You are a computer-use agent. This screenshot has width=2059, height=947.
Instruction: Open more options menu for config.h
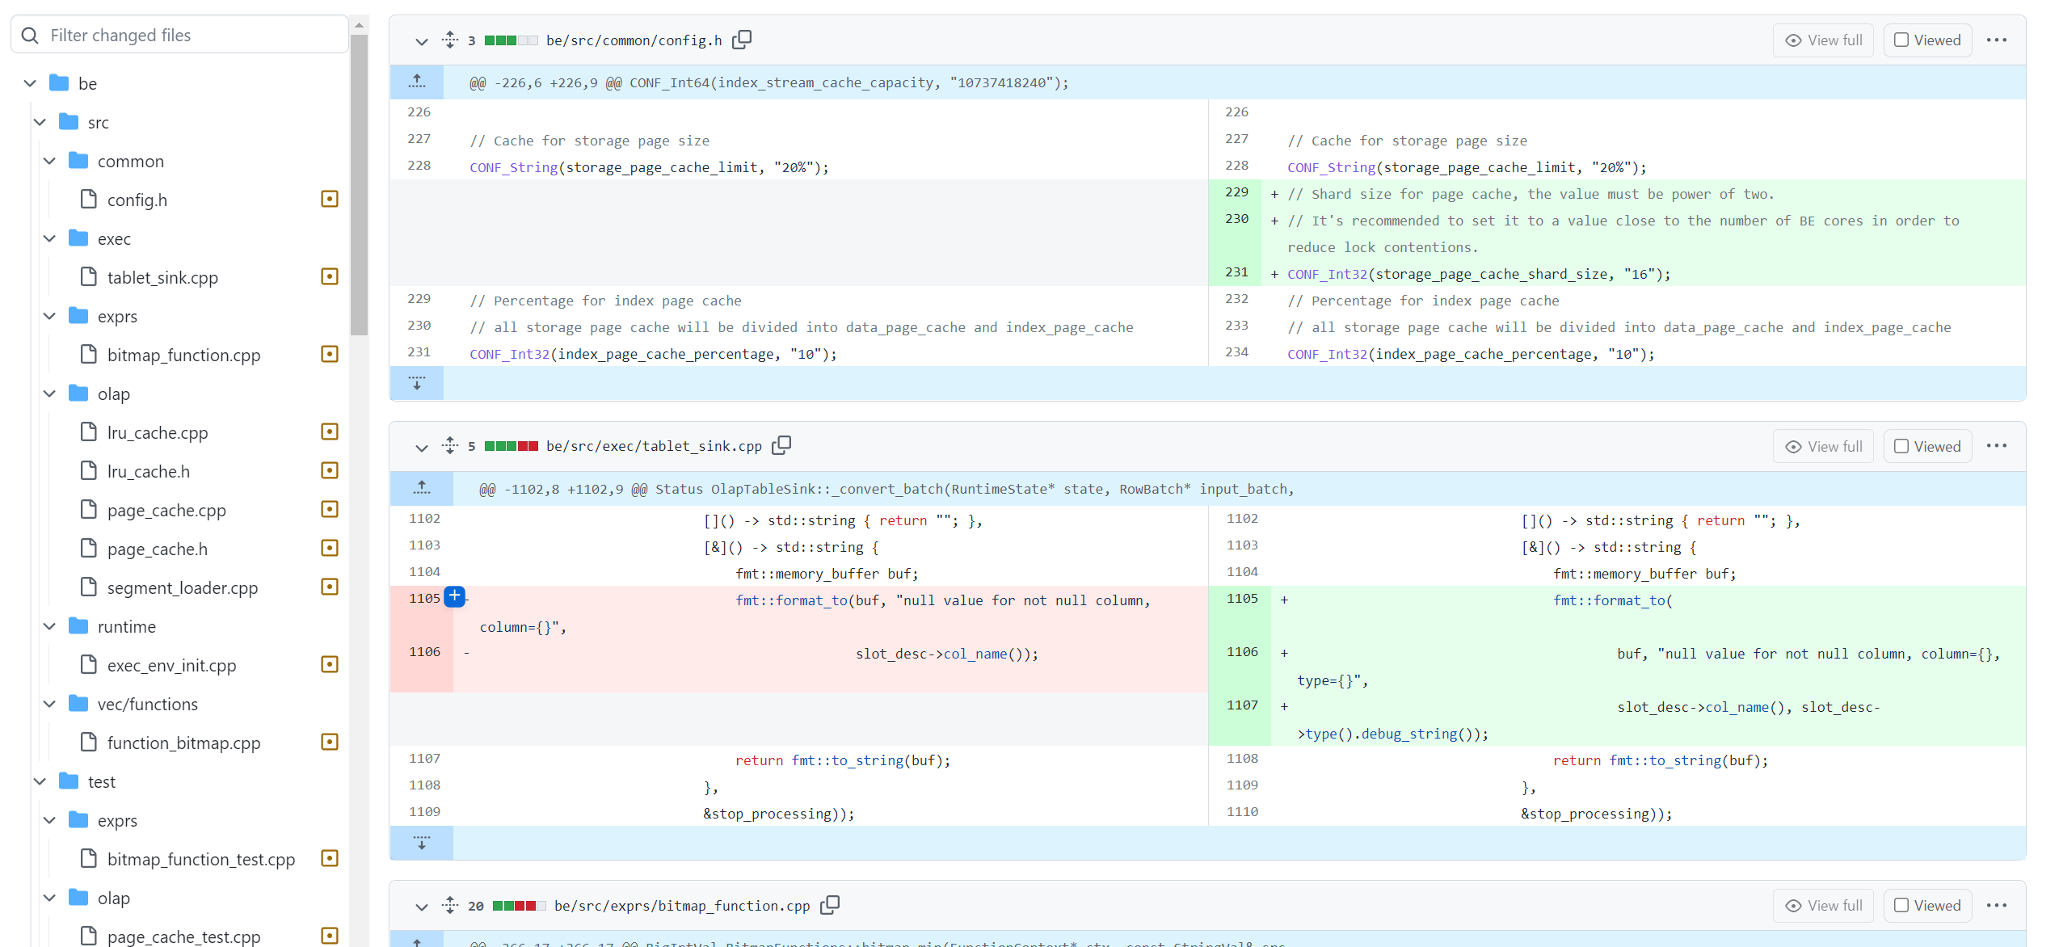tap(1996, 40)
